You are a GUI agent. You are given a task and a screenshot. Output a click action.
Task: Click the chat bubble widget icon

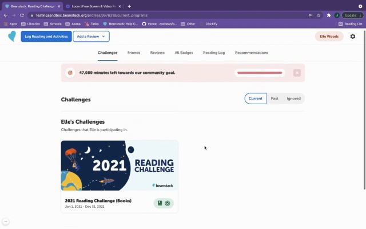pyautogui.click(x=6, y=222)
